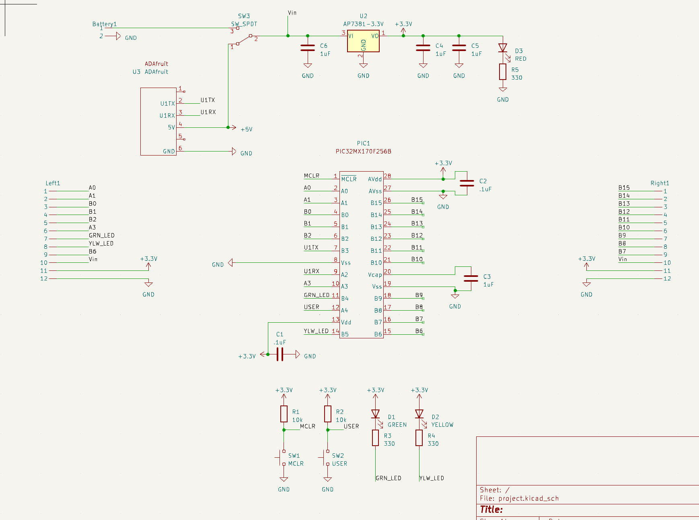Click the YLW_LED label on Left1 connector
699x520 pixels.
(x=101, y=244)
